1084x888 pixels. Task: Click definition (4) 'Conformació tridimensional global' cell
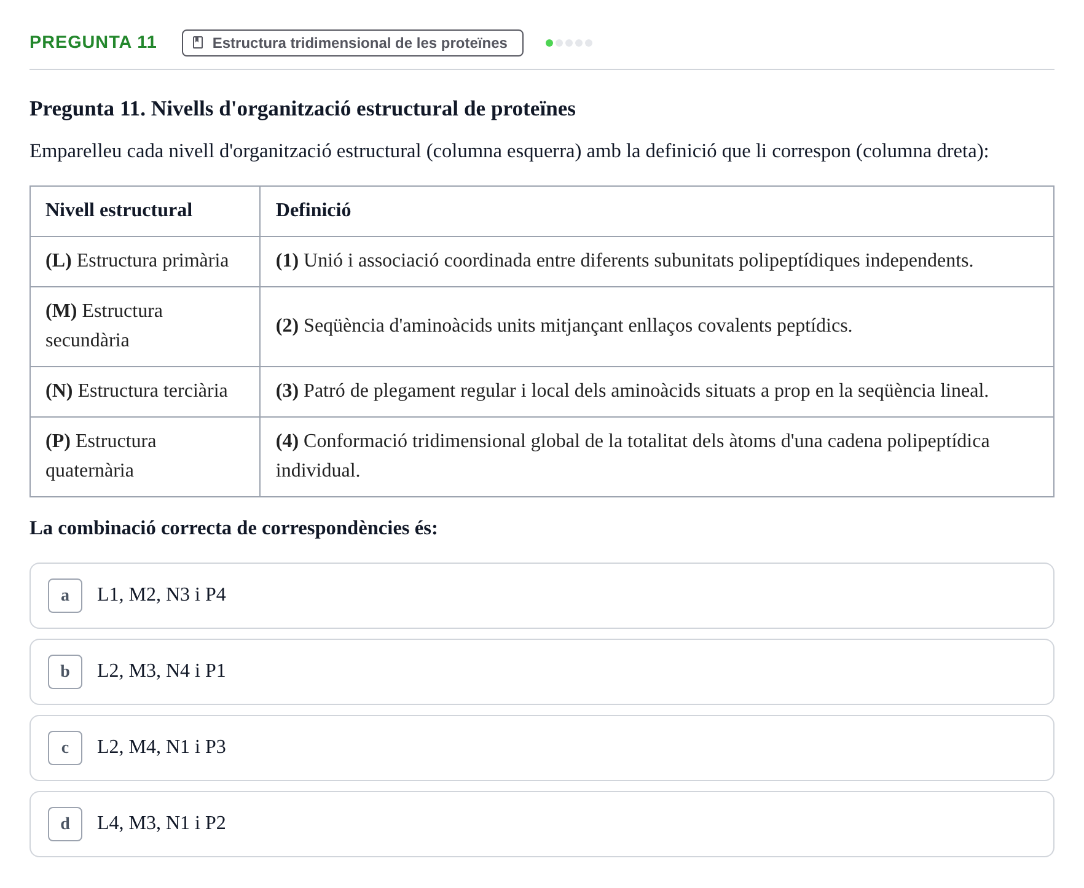coord(657,457)
